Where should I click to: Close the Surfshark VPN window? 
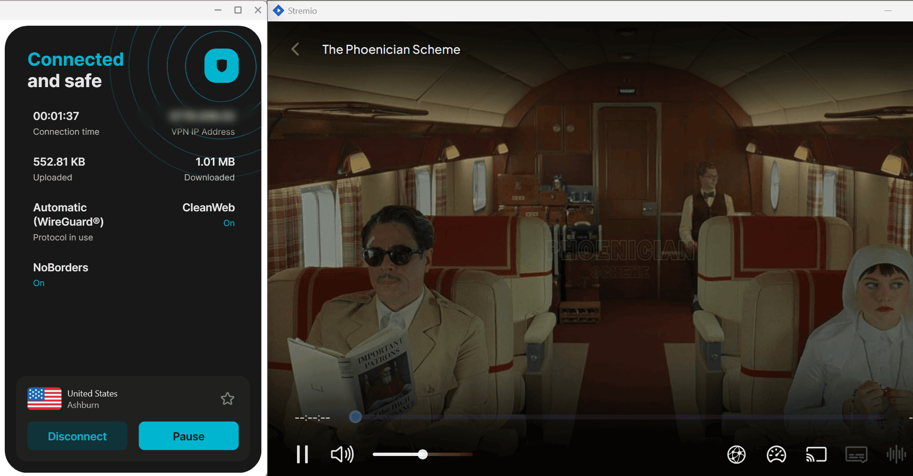click(258, 10)
